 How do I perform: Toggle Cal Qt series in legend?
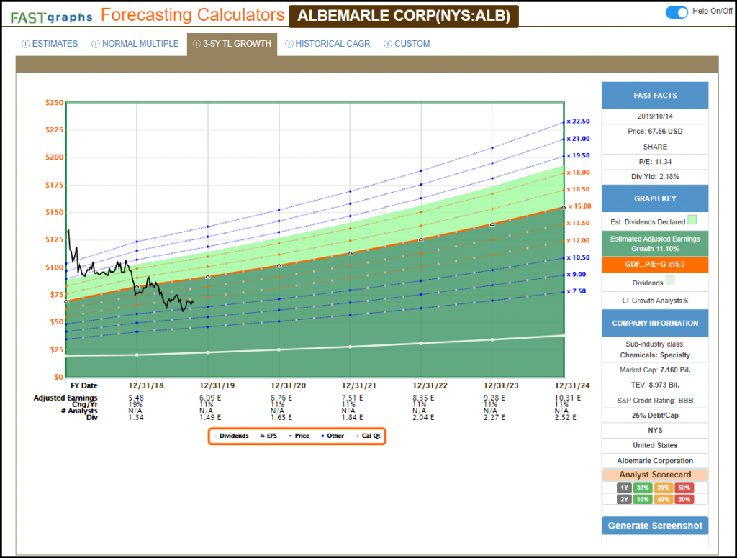[368, 436]
